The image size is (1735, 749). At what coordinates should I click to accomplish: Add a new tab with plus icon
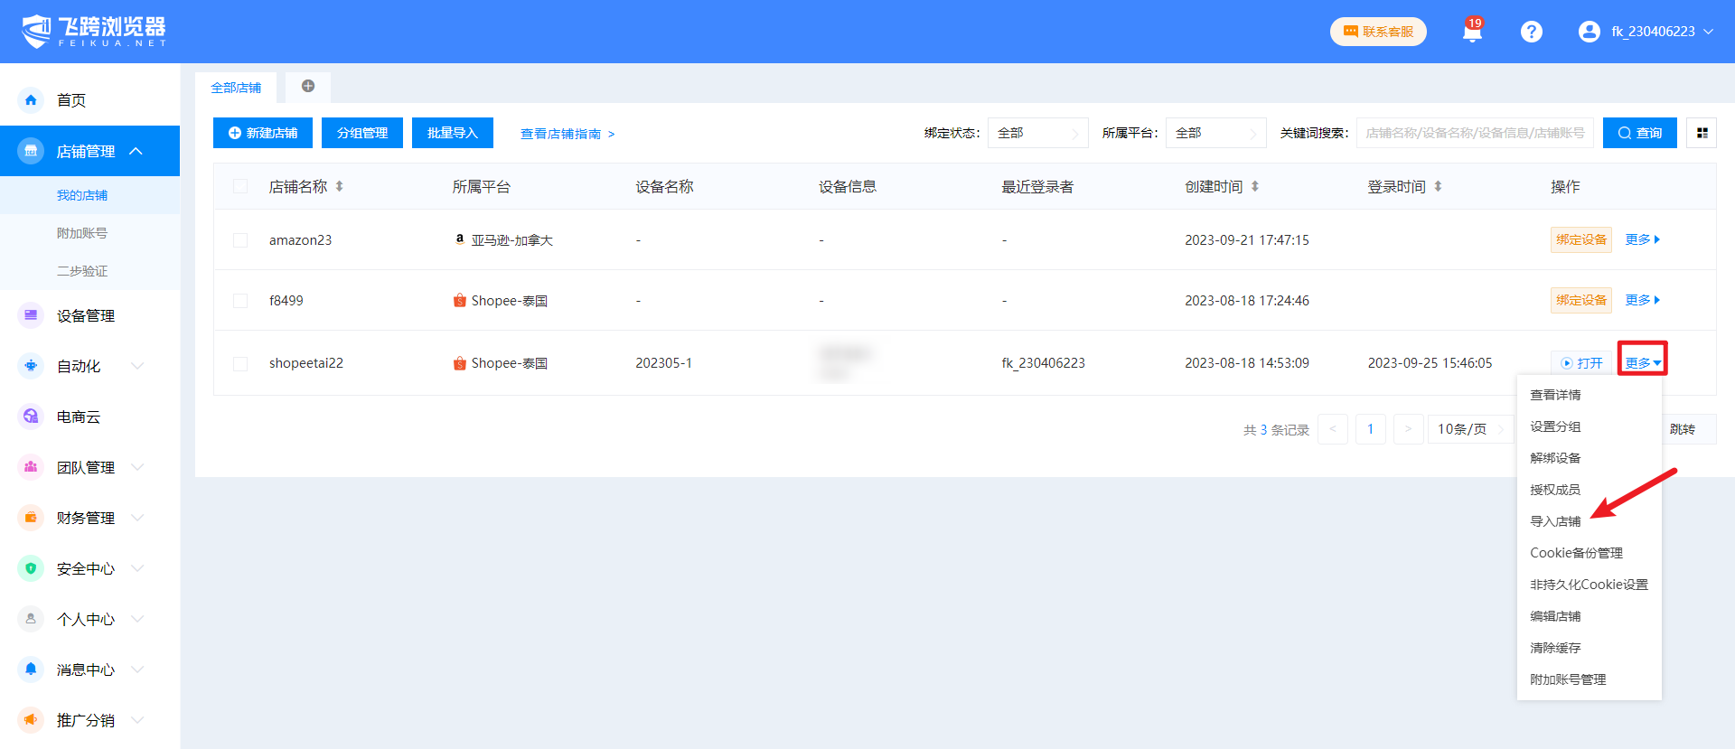[x=308, y=87]
